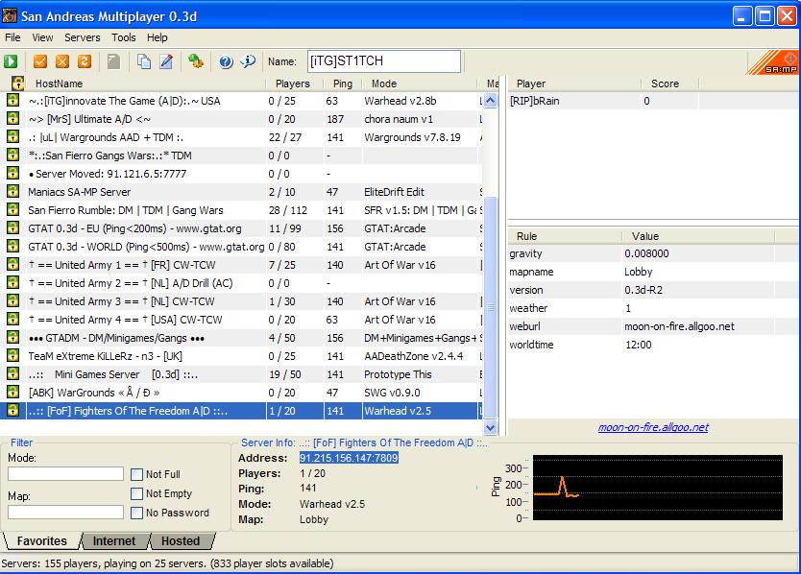Image resolution: width=801 pixels, height=574 pixels.
Task: Sort server list by Ping column
Action: (342, 84)
